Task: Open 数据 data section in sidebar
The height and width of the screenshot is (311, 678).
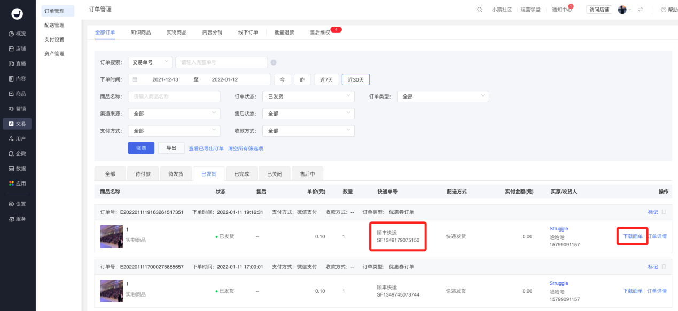Action: pyautogui.click(x=17, y=168)
